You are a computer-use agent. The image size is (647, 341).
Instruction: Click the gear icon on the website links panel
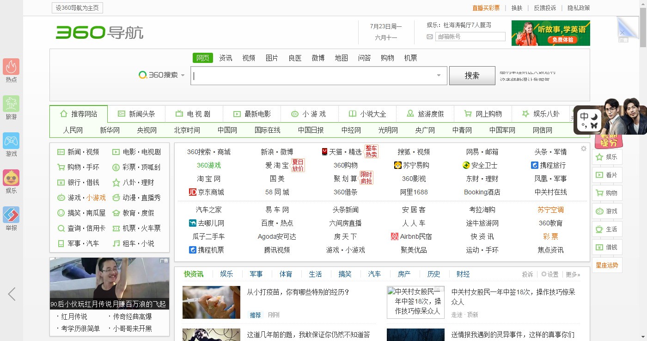pyautogui.click(x=583, y=148)
